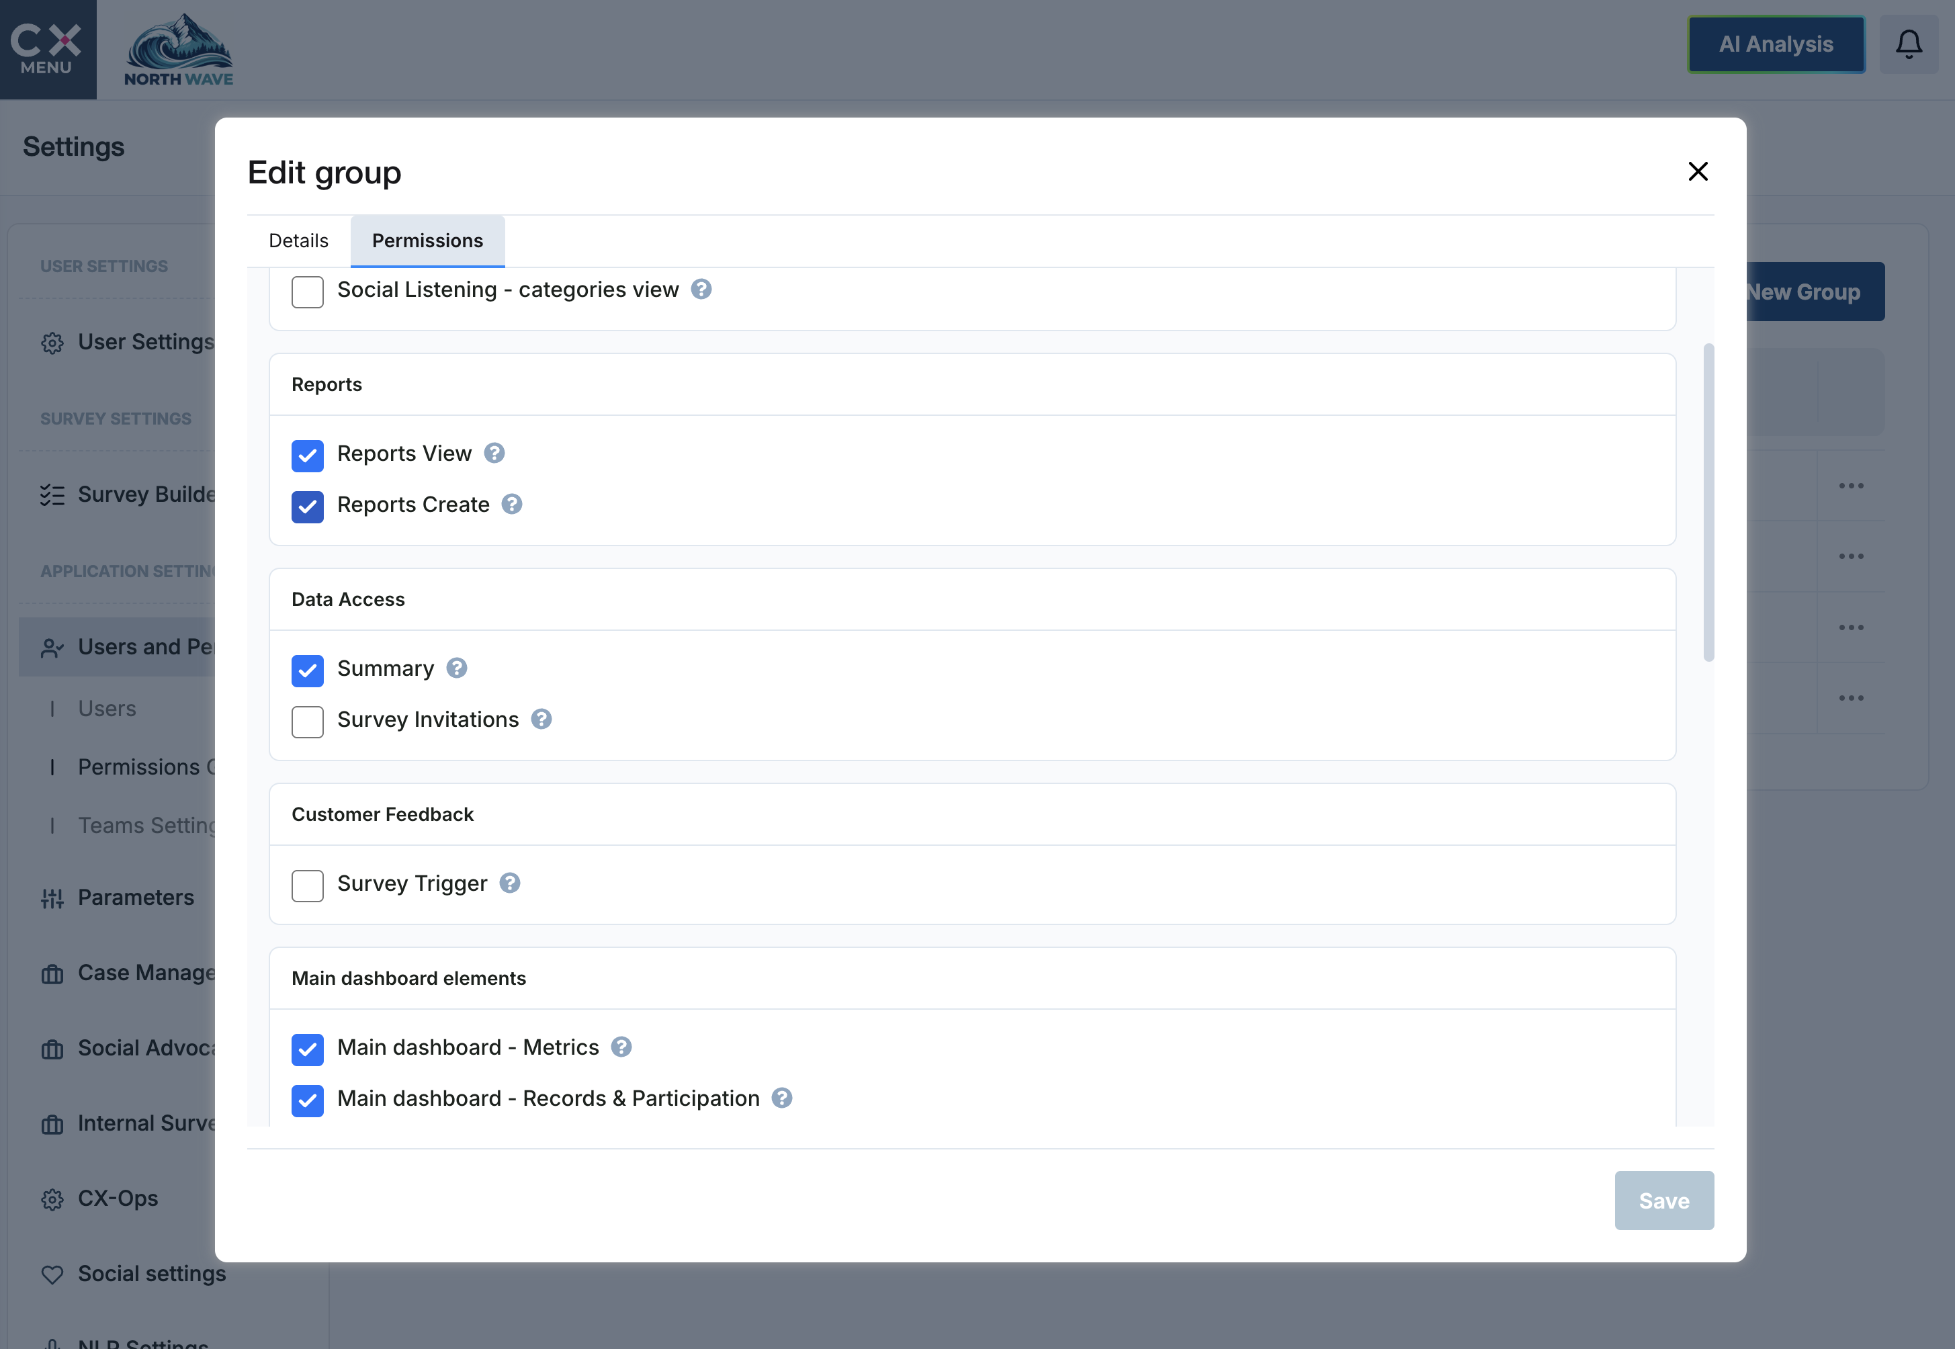Open the CX-Ops sidebar link
This screenshot has width=1955, height=1349.
tap(118, 1199)
